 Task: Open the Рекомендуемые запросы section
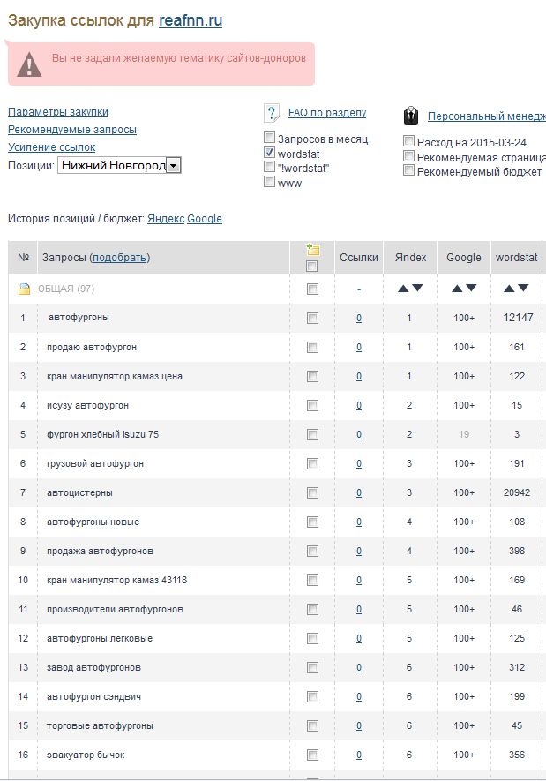click(72, 130)
